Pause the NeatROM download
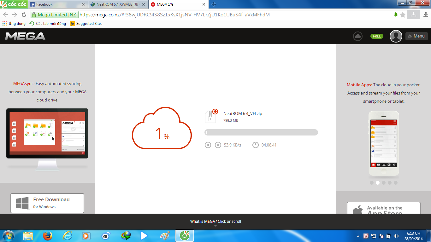 [208, 145]
